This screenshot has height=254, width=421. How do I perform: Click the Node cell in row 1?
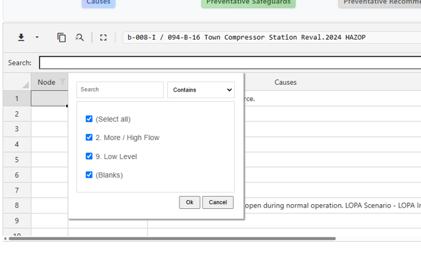(x=49, y=98)
